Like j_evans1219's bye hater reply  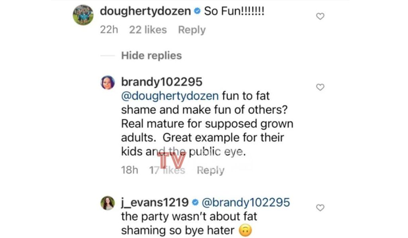click(320, 208)
